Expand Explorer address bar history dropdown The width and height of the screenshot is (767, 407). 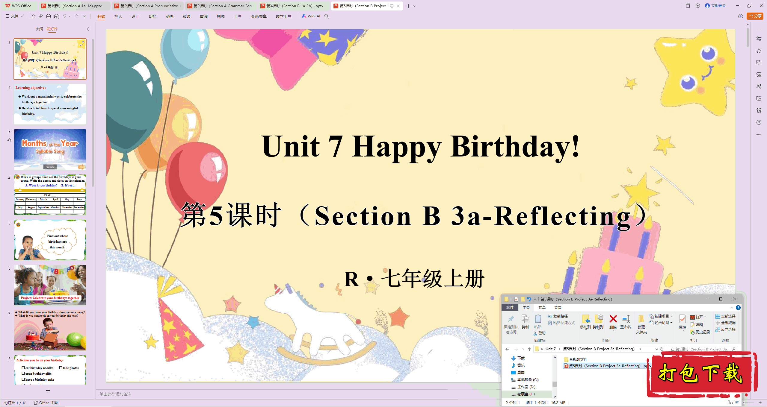click(x=656, y=349)
